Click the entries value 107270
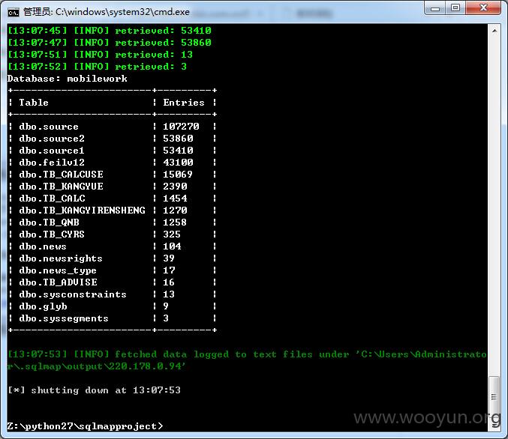The width and height of the screenshot is (508, 439). 181,127
